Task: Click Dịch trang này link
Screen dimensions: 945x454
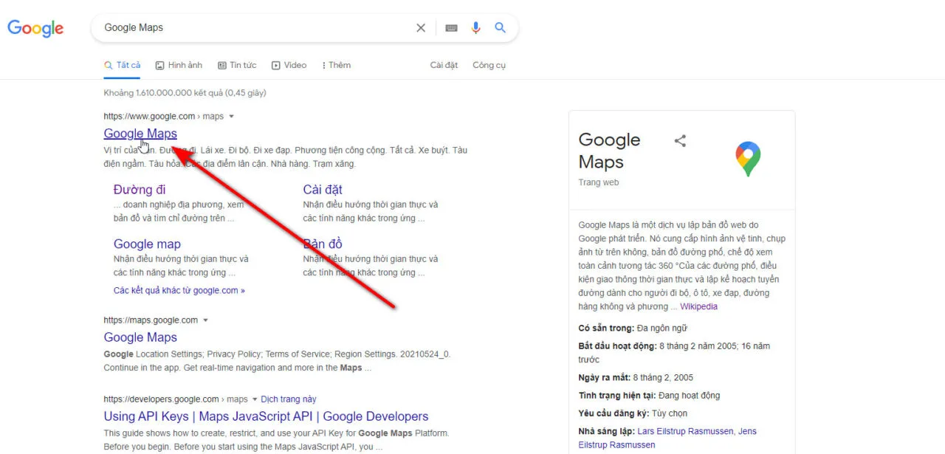Action: 289,399
